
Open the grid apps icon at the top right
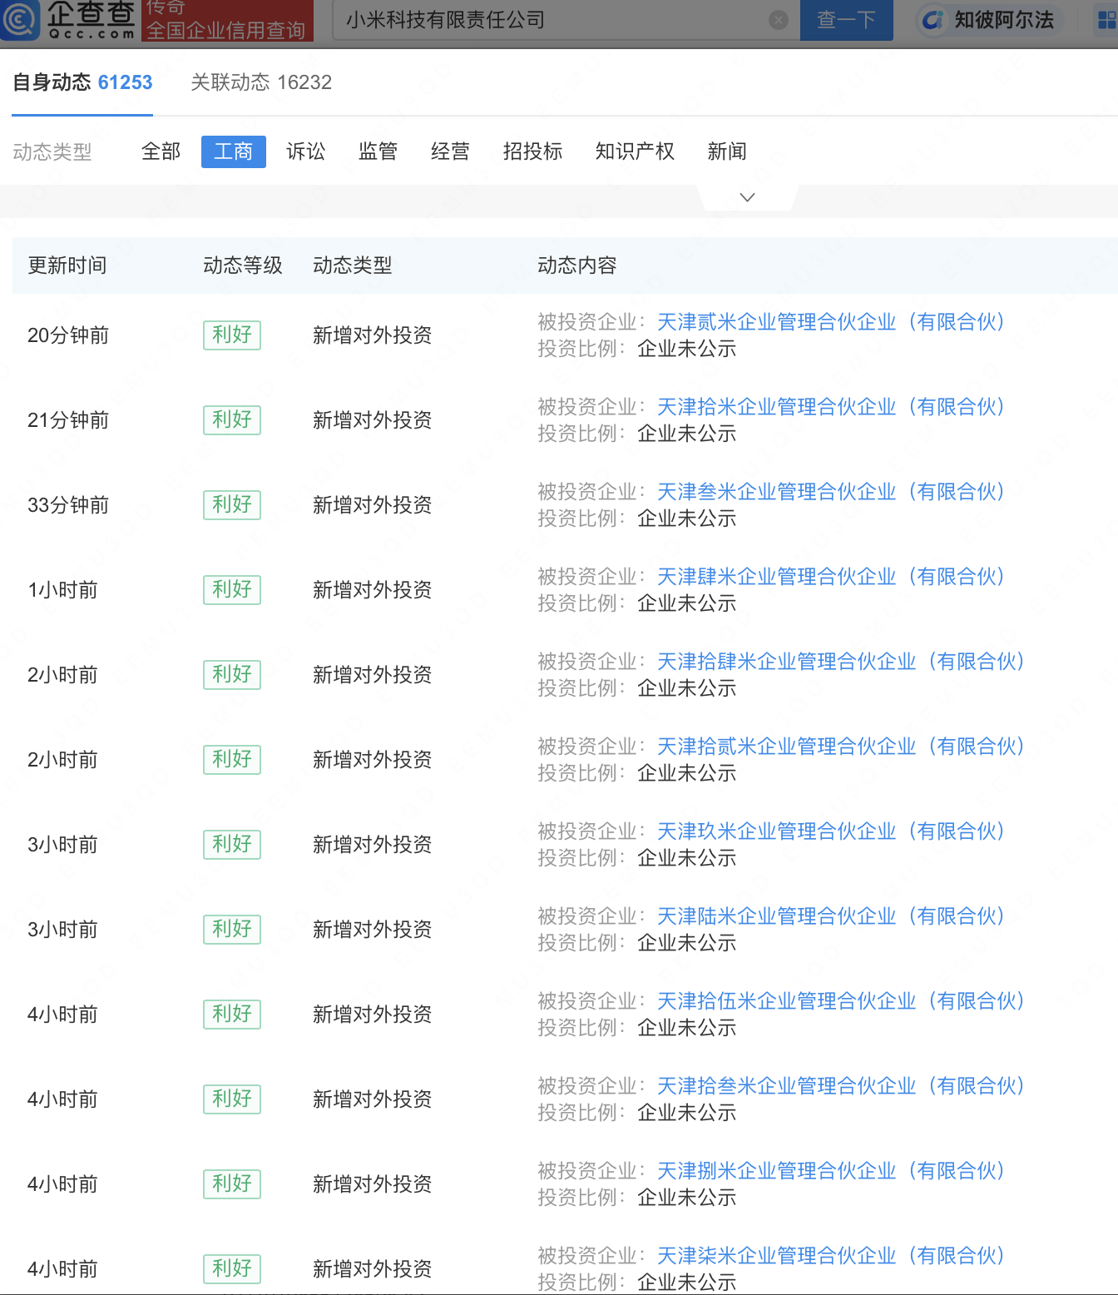pos(1107,20)
